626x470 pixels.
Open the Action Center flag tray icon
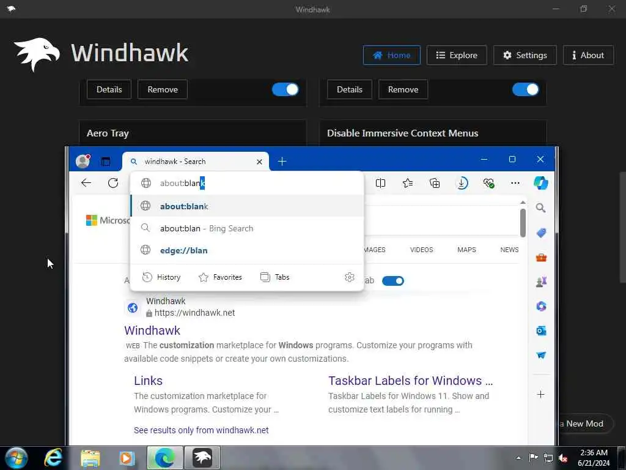click(x=533, y=458)
